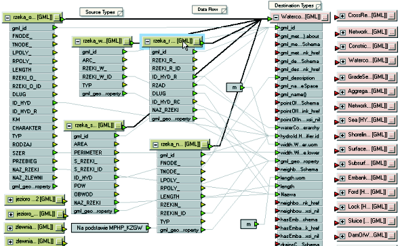Click the Data Flow bookmark corner icon

(224, 11)
